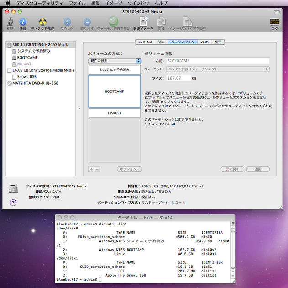Click the Revert (元に戻す) button

tap(232, 169)
